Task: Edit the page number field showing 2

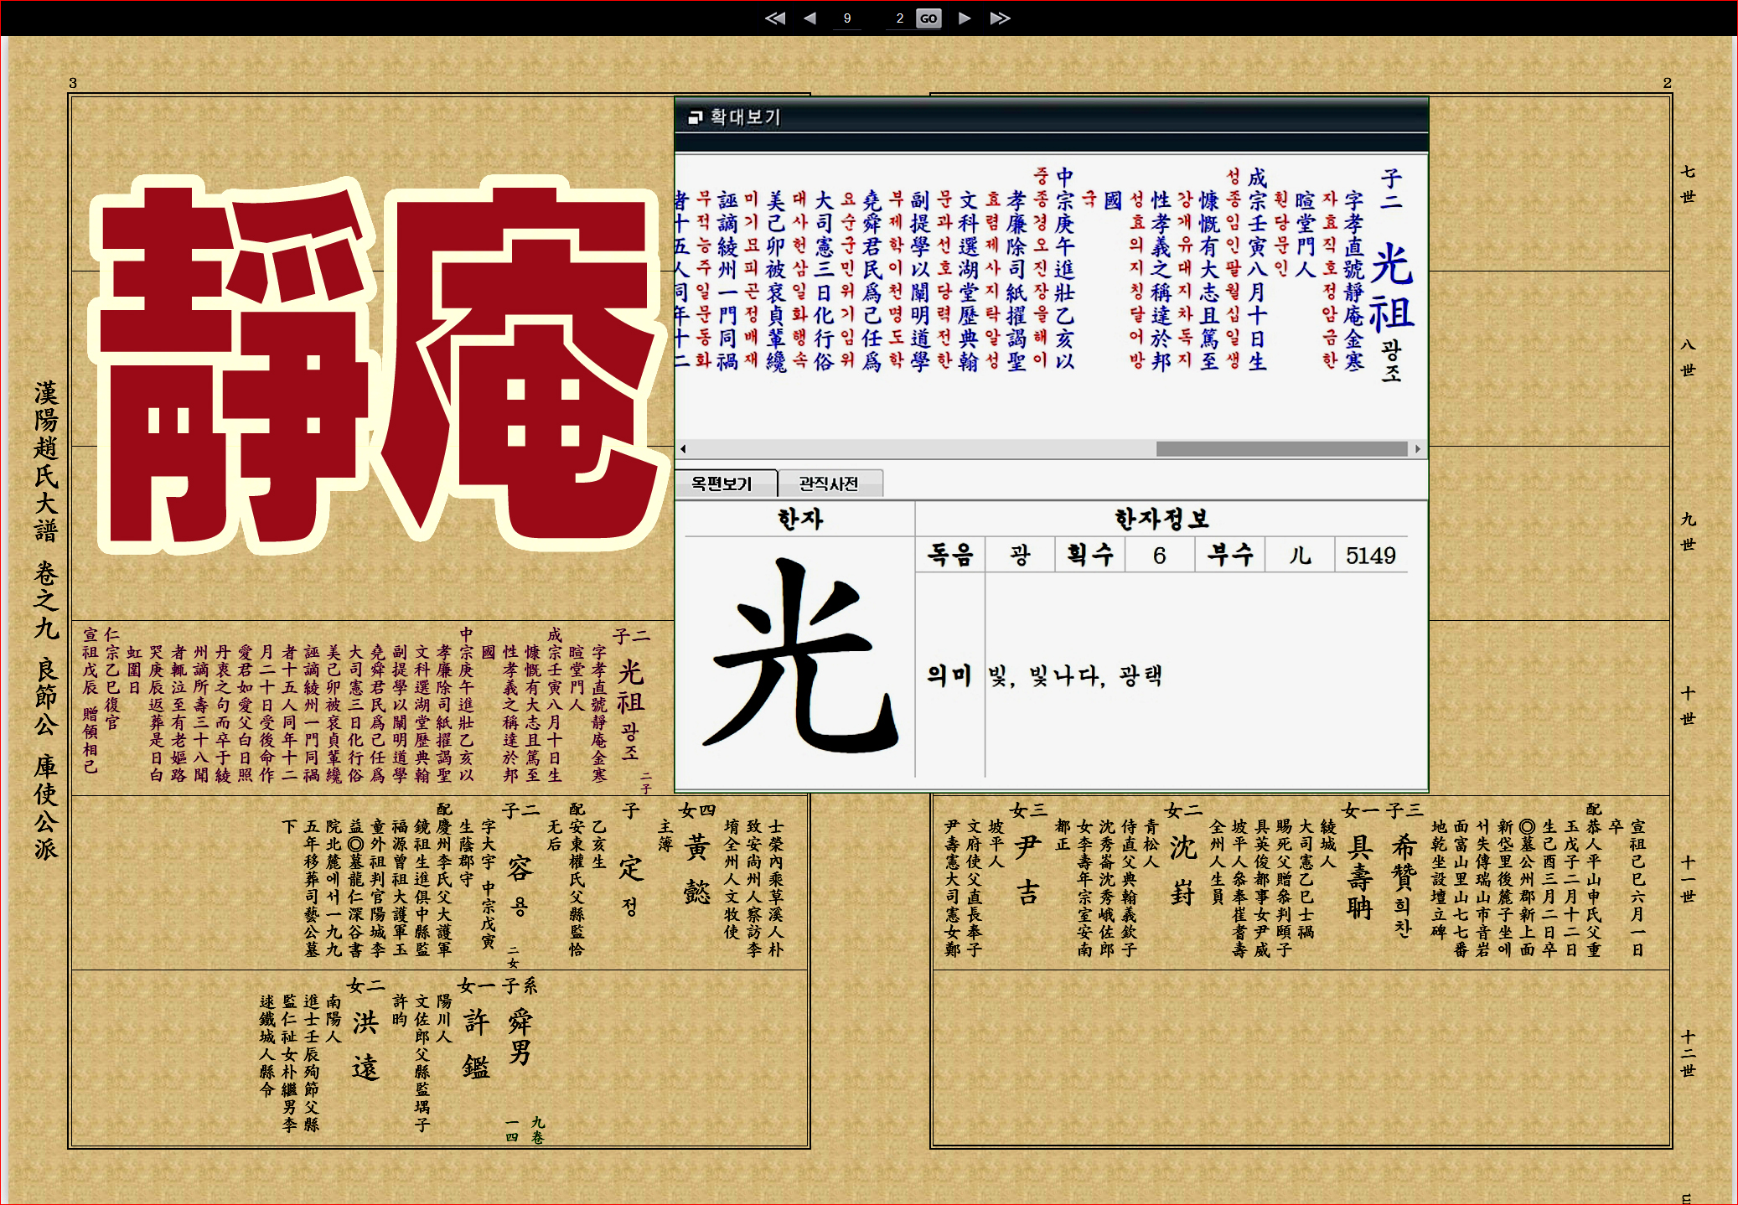Action: coord(899,18)
